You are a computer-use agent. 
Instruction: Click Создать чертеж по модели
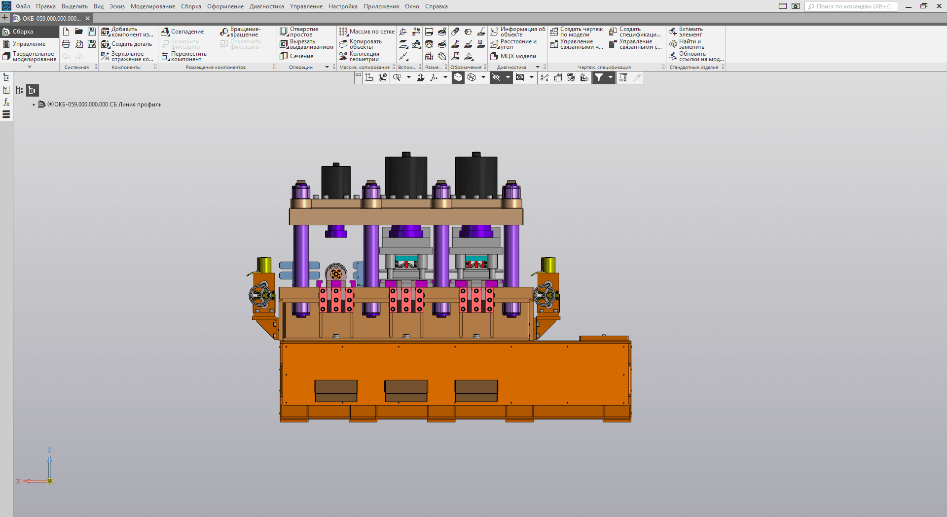pos(577,32)
